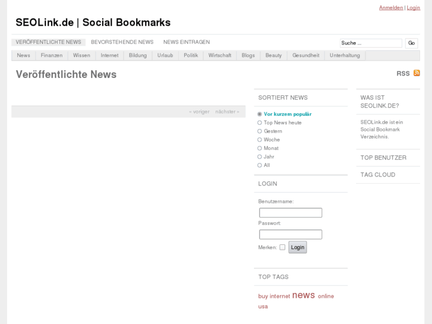This screenshot has height=324, width=432.
Task: Open the 'Finanzen' category
Action: click(52, 55)
